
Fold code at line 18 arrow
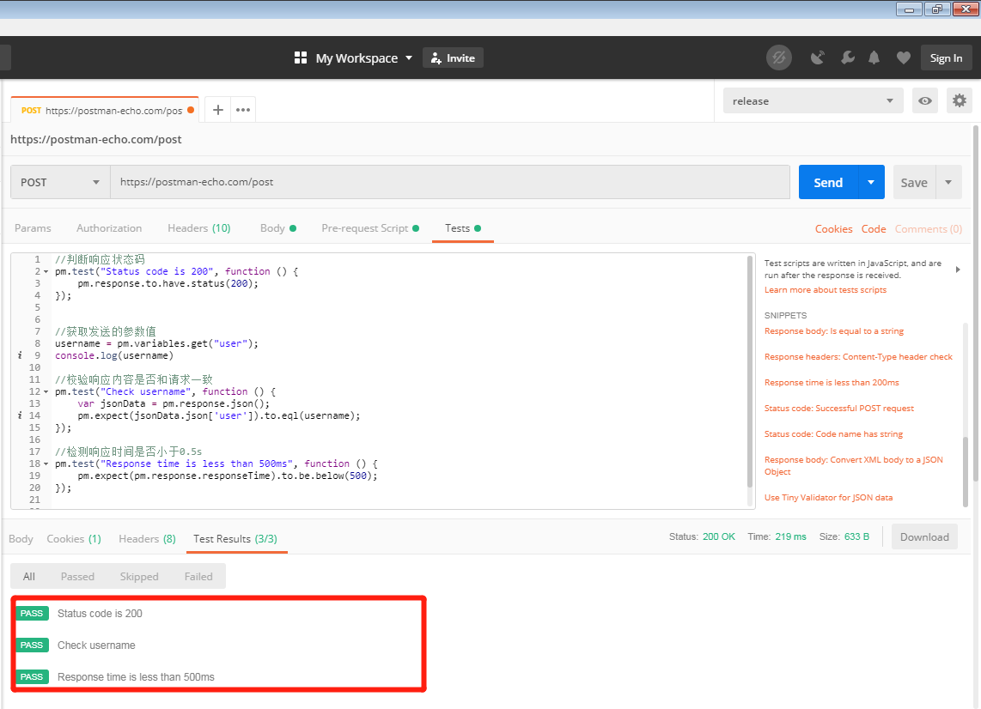[46, 464]
